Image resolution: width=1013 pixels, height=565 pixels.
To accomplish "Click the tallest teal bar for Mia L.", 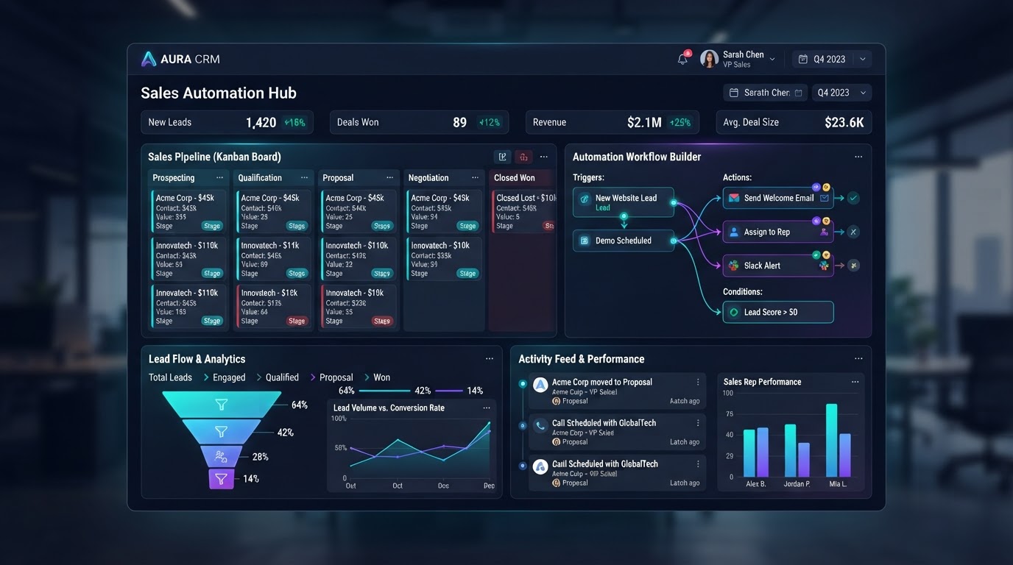I will 831,441.
